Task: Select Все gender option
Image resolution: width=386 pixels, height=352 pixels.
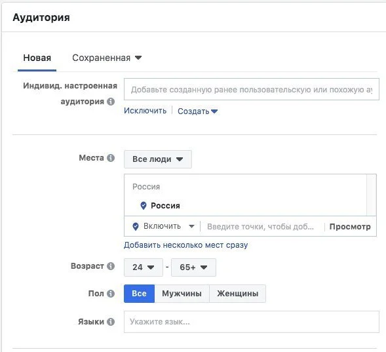Action: click(x=139, y=294)
